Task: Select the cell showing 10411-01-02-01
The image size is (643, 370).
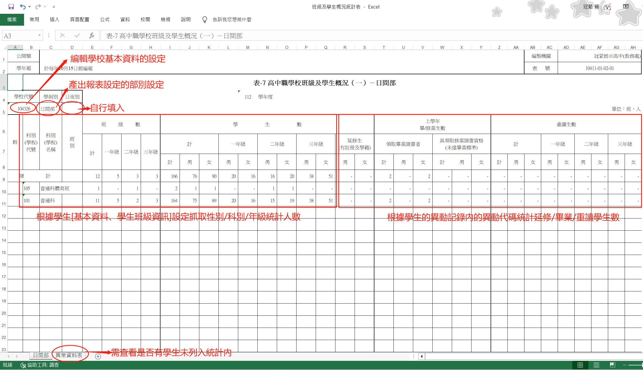Action: (600, 68)
